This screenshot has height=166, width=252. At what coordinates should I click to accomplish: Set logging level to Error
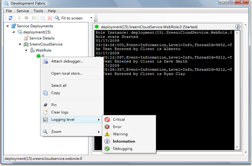129,127
